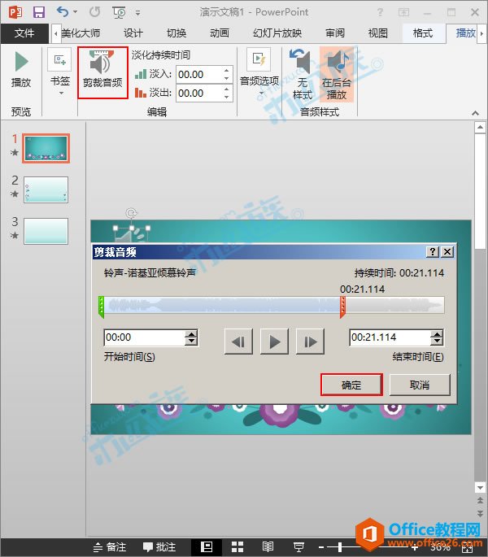Click the PowerPoint application logo icon
The image size is (488, 557).
point(15,12)
